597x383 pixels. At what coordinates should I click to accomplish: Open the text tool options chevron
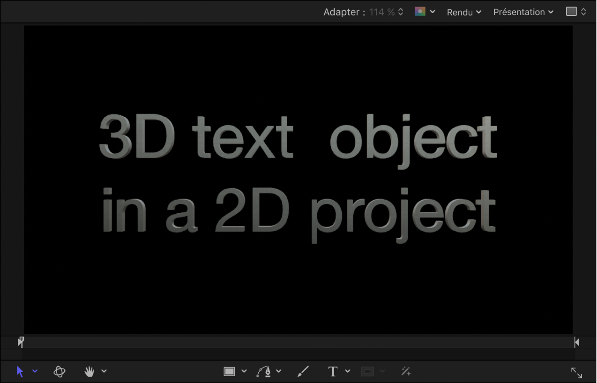tap(347, 370)
